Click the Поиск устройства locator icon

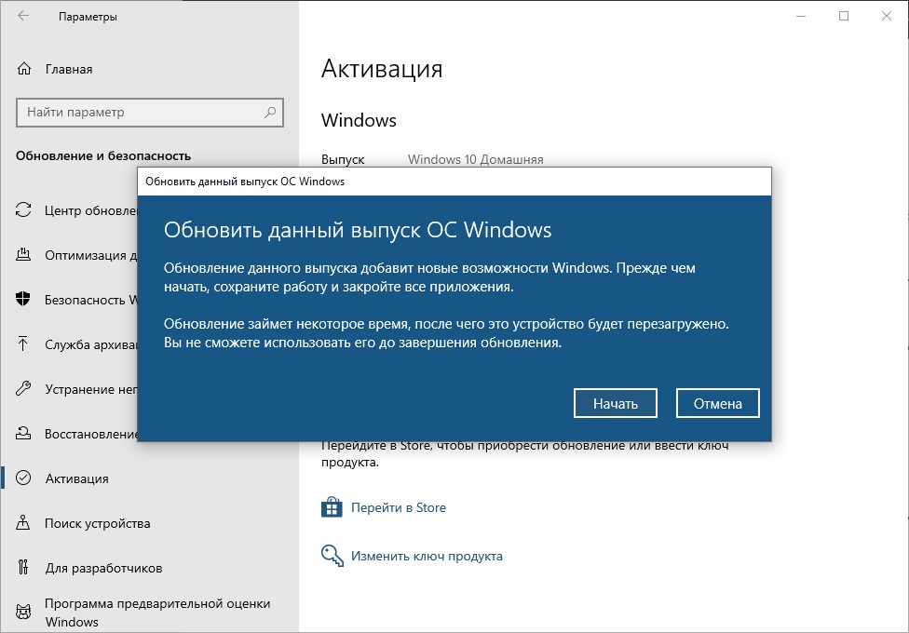(23, 523)
